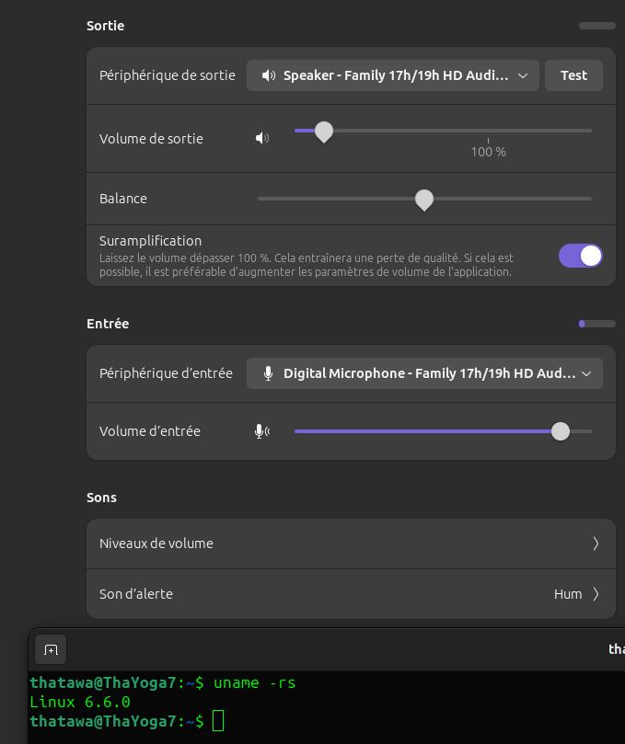This screenshot has width=625, height=744.
Task: Toggle the Suramplification switch off
Action: tap(580, 256)
